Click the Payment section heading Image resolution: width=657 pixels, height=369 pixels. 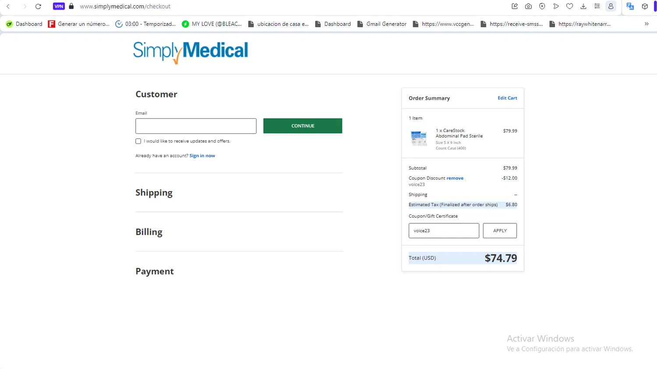(155, 272)
